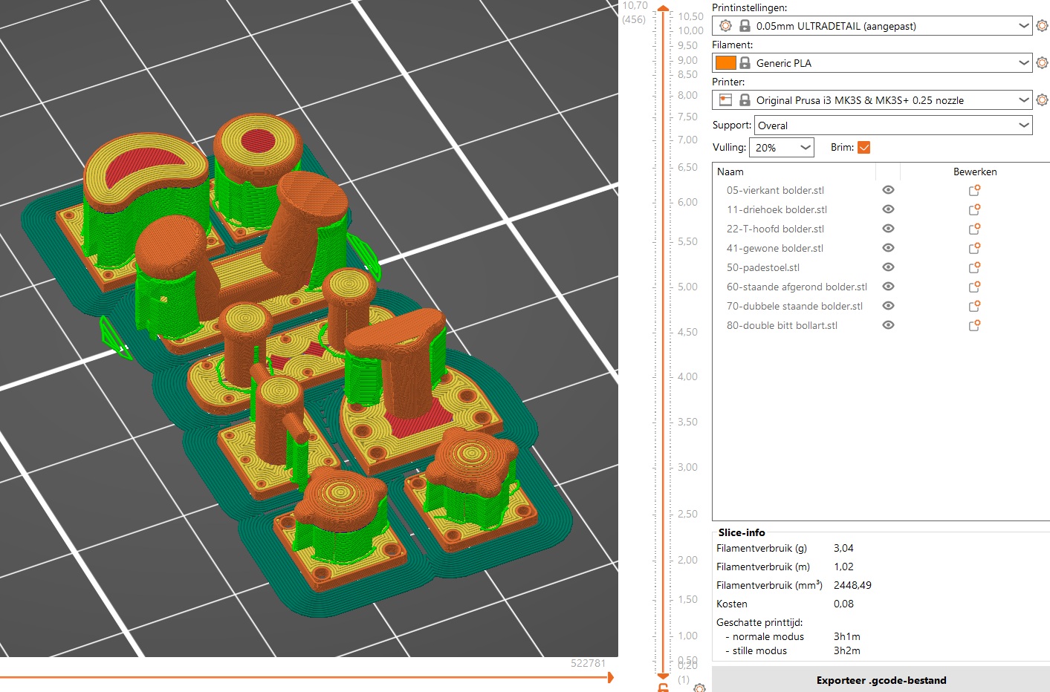Hide the 11-driehoek bolder.stl object
Image resolution: width=1050 pixels, height=692 pixels.
pyautogui.click(x=888, y=209)
